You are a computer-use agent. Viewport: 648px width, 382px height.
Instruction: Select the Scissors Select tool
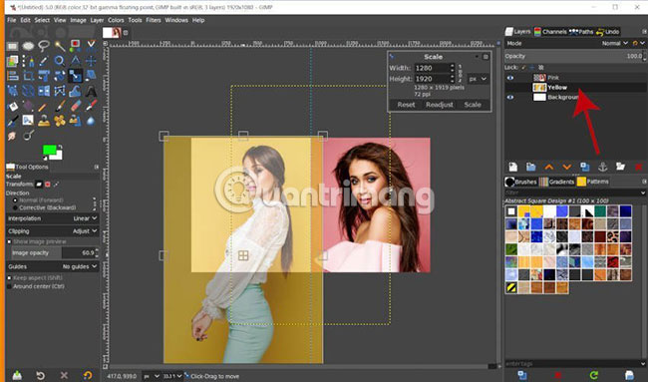(91, 46)
